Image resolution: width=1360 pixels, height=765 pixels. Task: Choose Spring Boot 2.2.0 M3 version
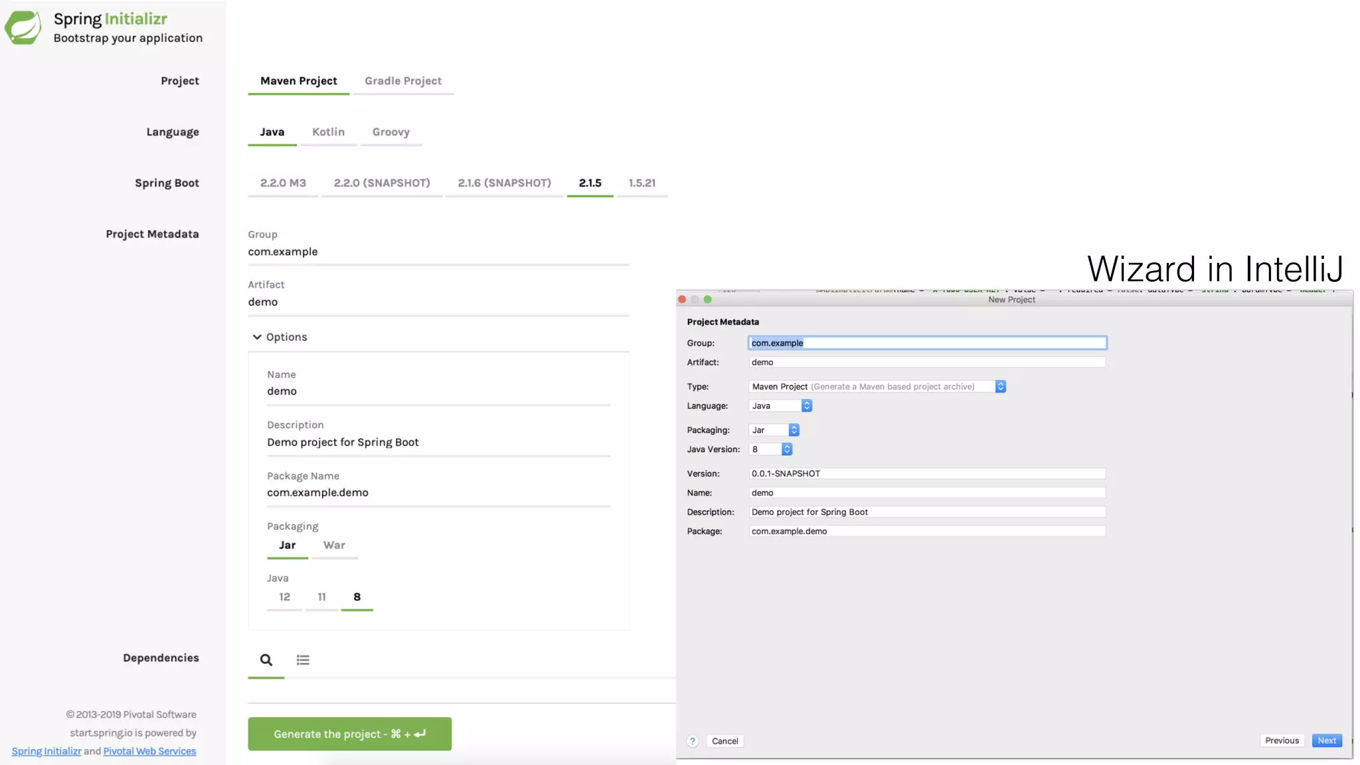[x=283, y=183]
